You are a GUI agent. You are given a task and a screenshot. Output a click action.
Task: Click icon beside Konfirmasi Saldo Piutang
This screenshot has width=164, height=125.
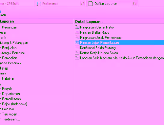tap(77, 48)
